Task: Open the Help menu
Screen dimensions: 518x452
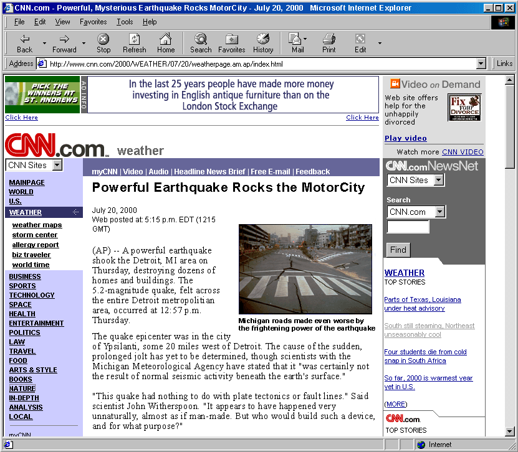Action: (x=150, y=22)
